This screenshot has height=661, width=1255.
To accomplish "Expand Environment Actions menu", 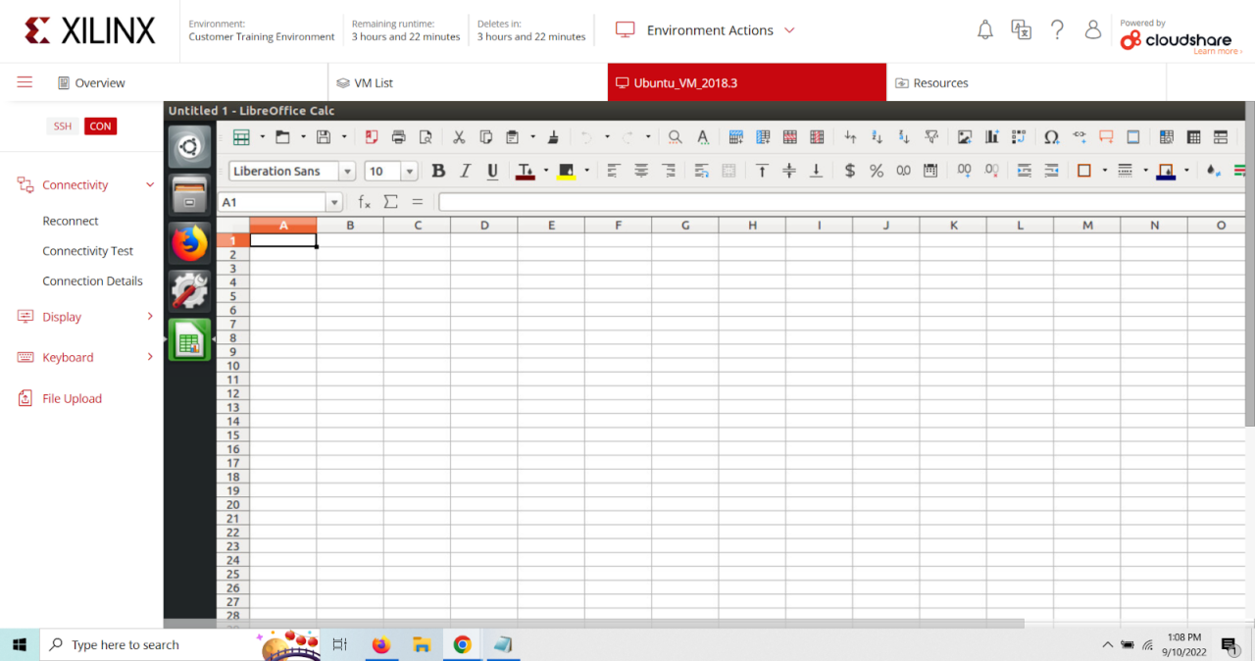I will (x=706, y=30).
